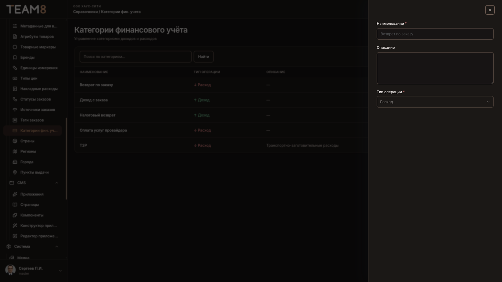Open Типы цен icon
502x282 pixels.
[15, 78]
